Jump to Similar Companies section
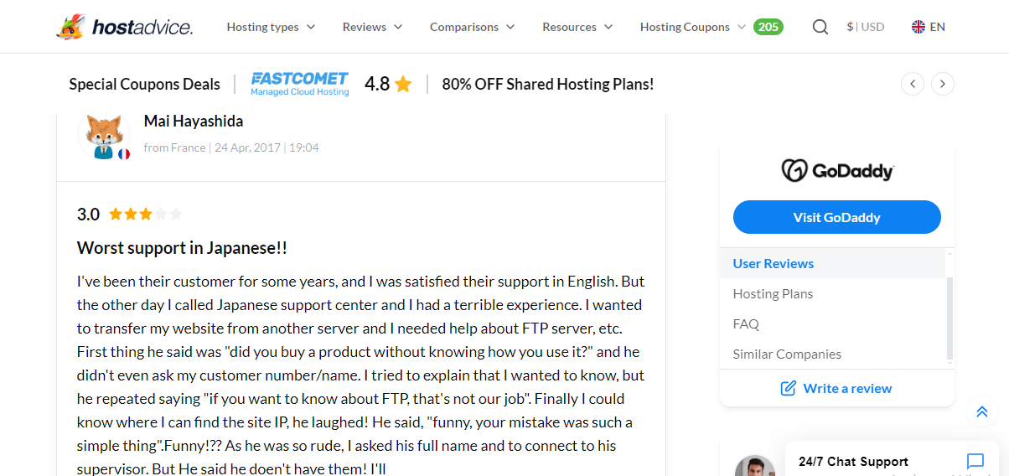This screenshot has height=476, width=1009. tap(787, 354)
